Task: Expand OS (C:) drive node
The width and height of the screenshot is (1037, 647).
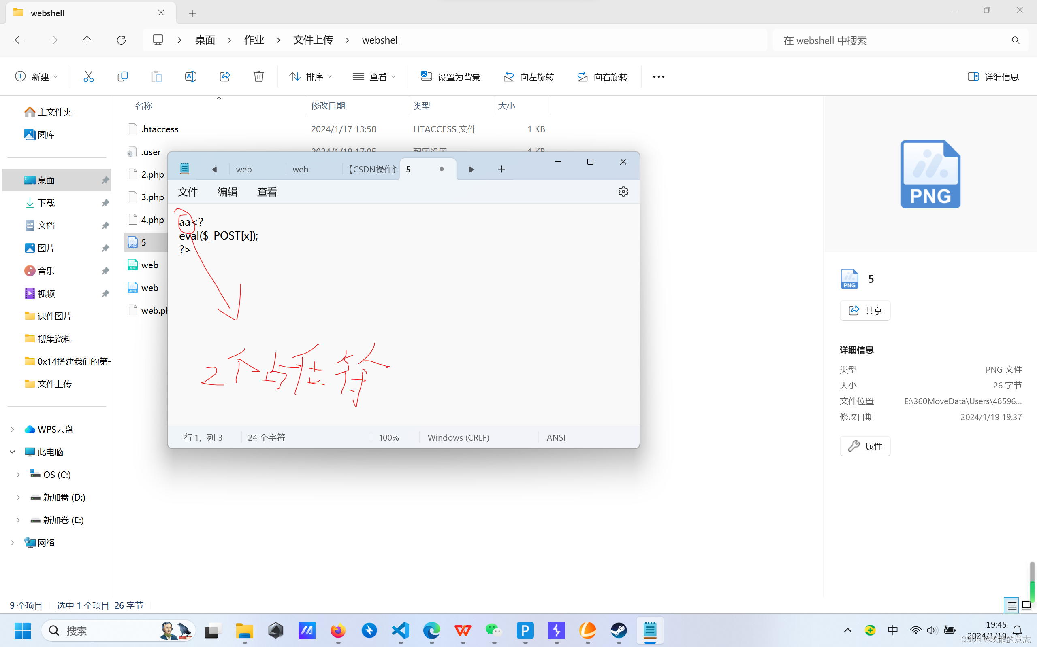Action: click(x=18, y=475)
